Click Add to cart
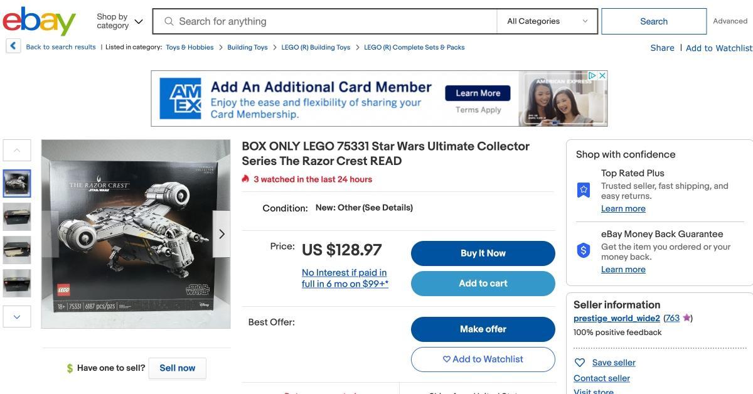The height and width of the screenshot is (394, 753). pyautogui.click(x=483, y=284)
